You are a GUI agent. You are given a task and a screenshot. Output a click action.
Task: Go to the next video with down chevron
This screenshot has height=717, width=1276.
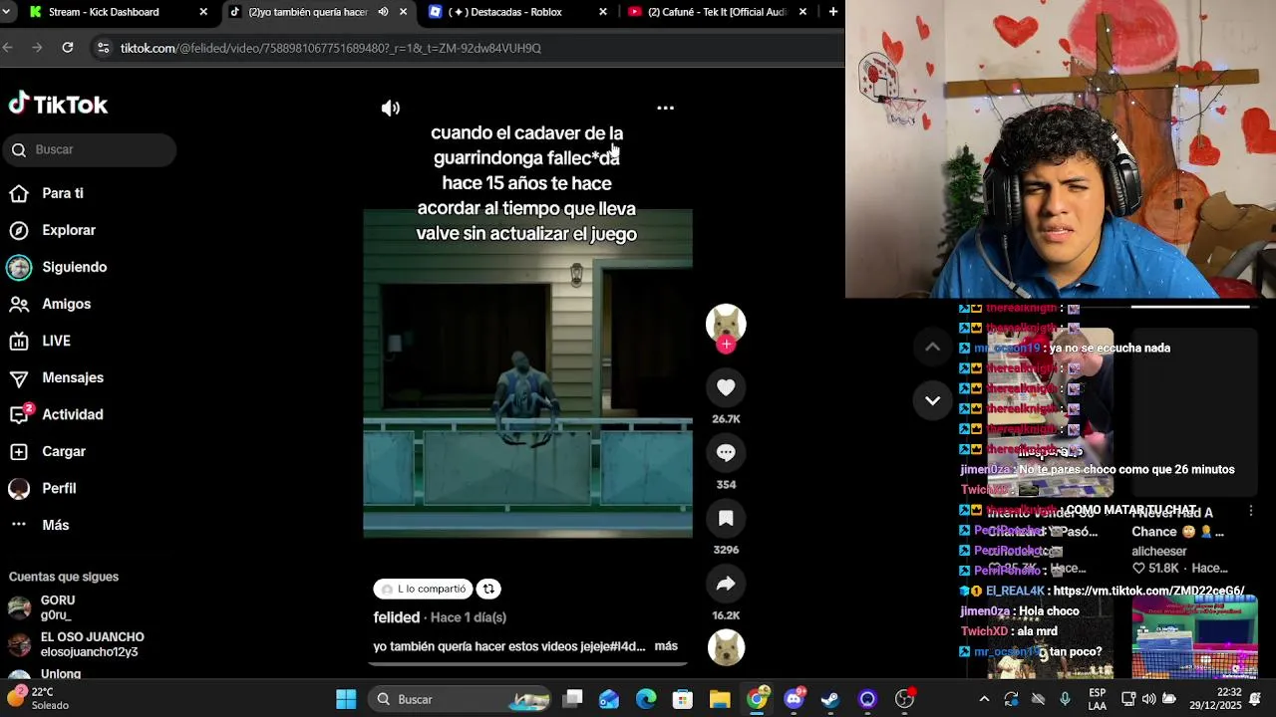coord(932,400)
